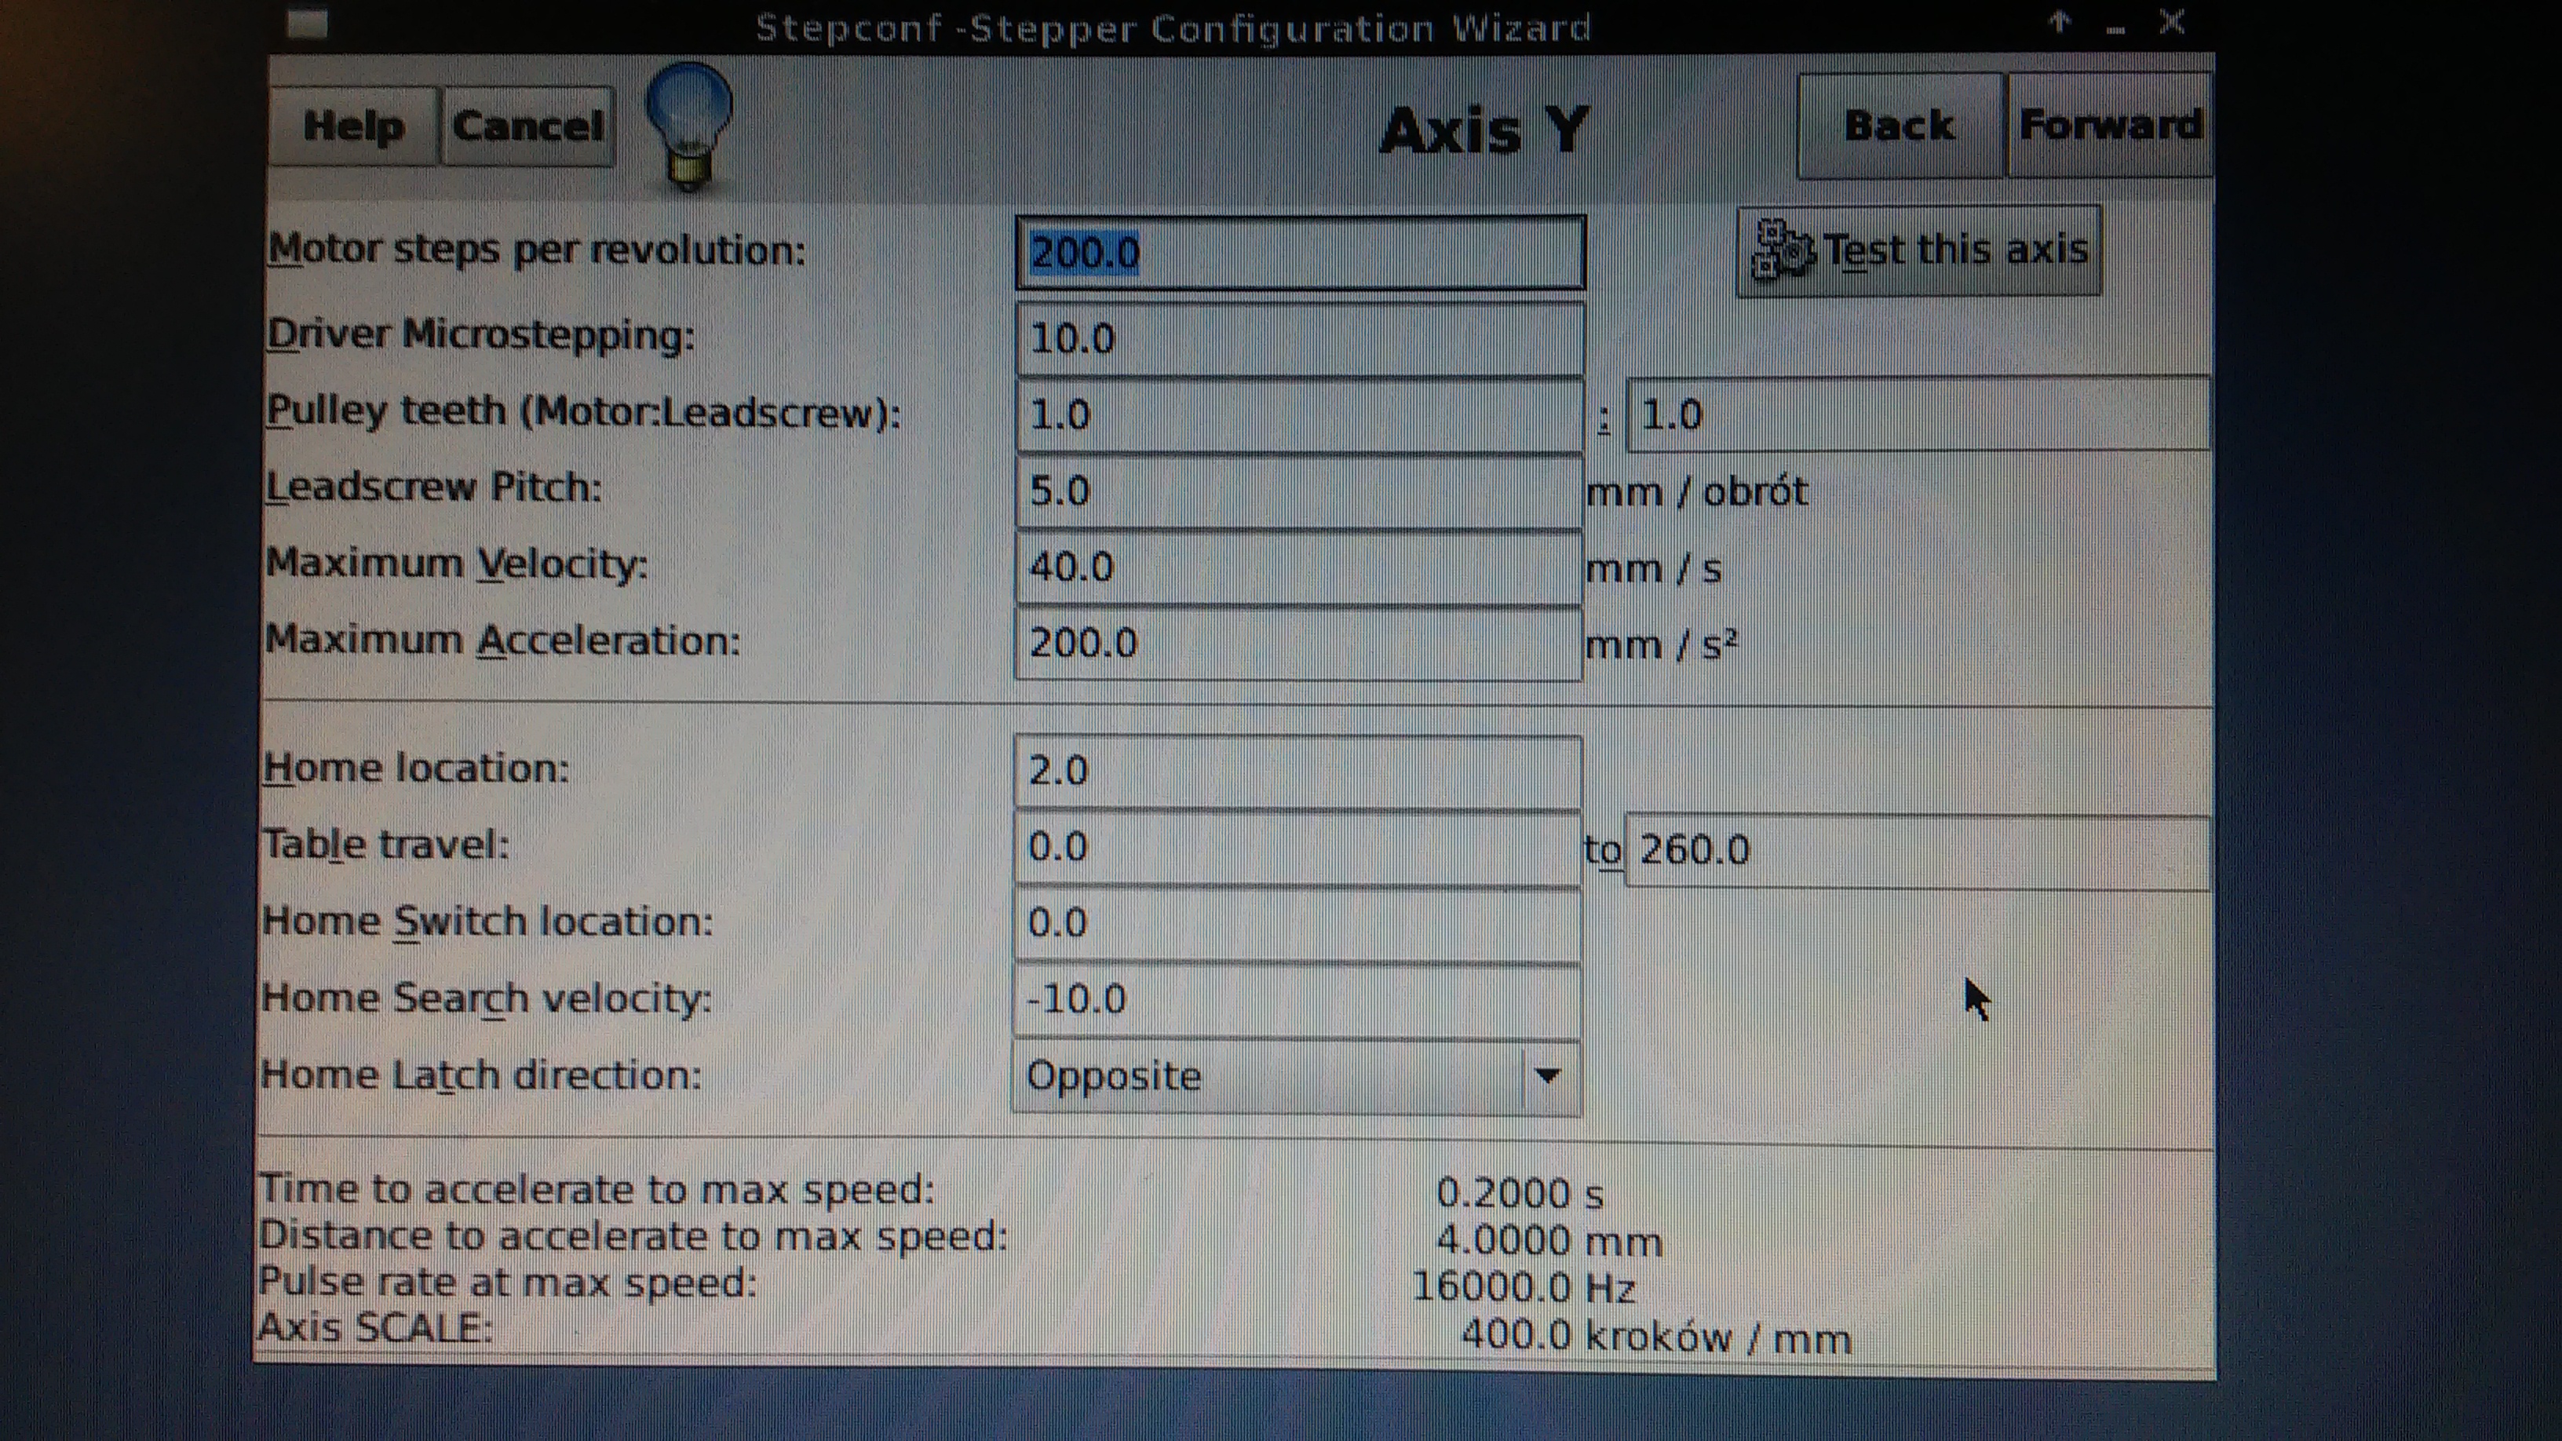Click the Table travel start field
The height and width of the screenshot is (1441, 2562).
point(1298,848)
